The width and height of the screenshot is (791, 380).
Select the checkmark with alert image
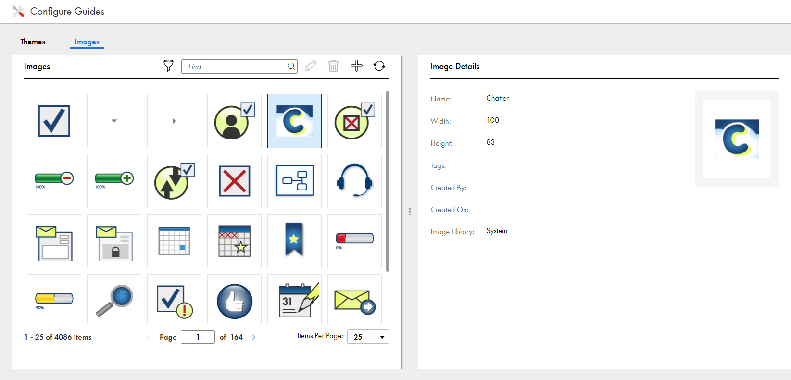tap(174, 299)
